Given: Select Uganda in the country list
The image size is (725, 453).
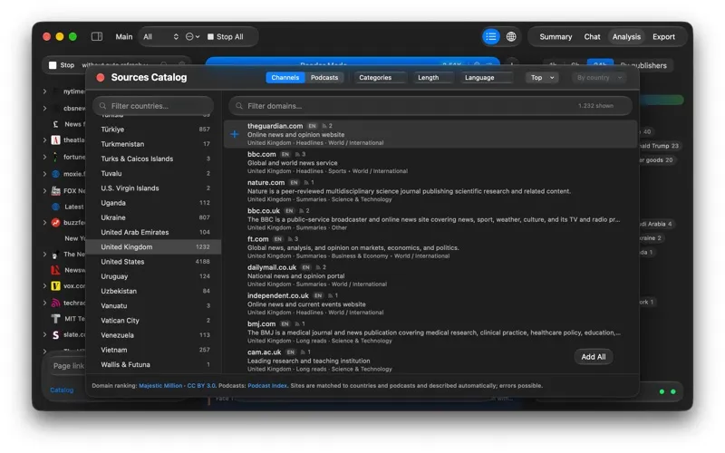Looking at the screenshot, I should [153, 203].
